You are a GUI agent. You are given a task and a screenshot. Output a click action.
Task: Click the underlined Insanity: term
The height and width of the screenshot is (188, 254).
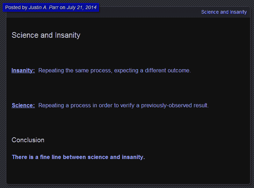[x=23, y=70]
